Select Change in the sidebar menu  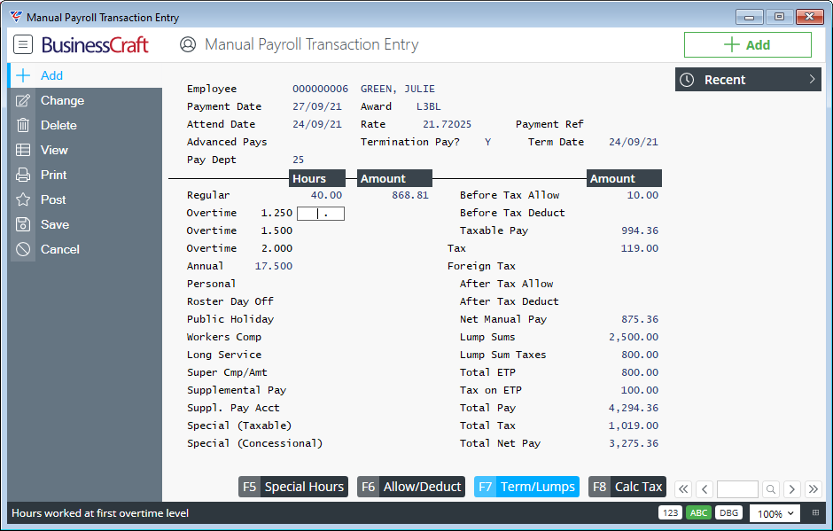pyautogui.click(x=85, y=100)
